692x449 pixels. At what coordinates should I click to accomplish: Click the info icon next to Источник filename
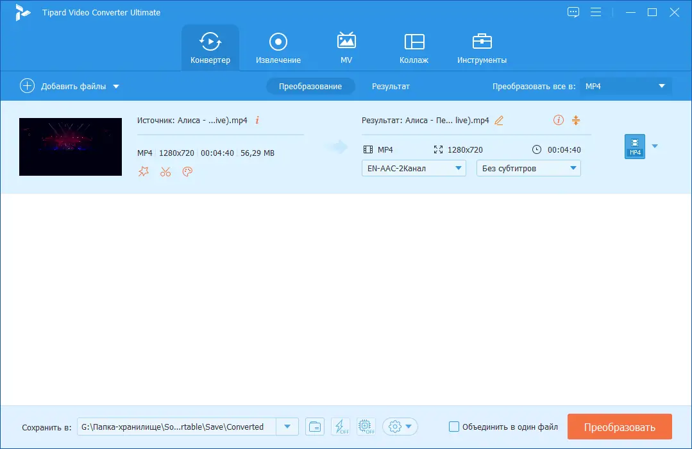point(257,120)
